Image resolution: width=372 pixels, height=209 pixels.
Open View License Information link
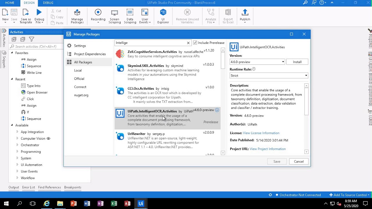[261, 133]
